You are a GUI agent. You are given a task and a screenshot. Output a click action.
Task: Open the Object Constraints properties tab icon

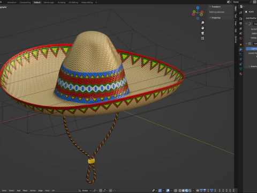pyautogui.click(x=241, y=64)
